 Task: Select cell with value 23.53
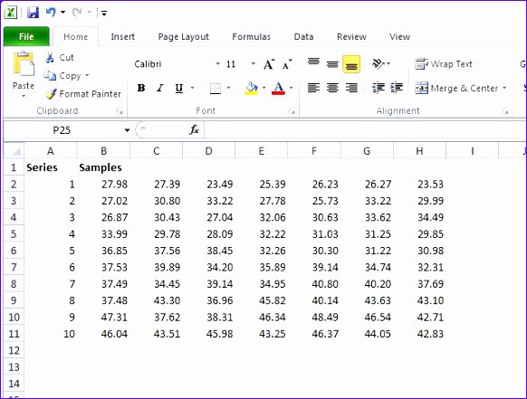tap(420, 184)
